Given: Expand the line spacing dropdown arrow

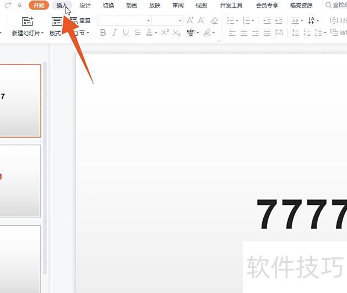Looking at the screenshot, I should [325, 33].
